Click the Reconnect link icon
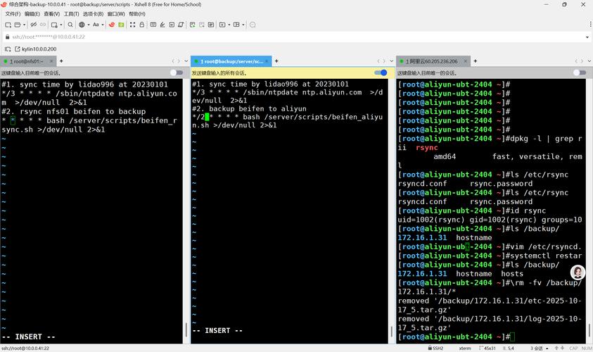 (x=43, y=25)
